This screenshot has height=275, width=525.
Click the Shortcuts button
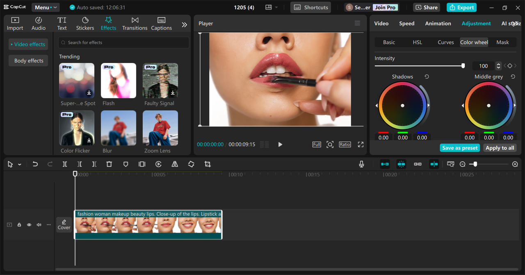(x=310, y=7)
